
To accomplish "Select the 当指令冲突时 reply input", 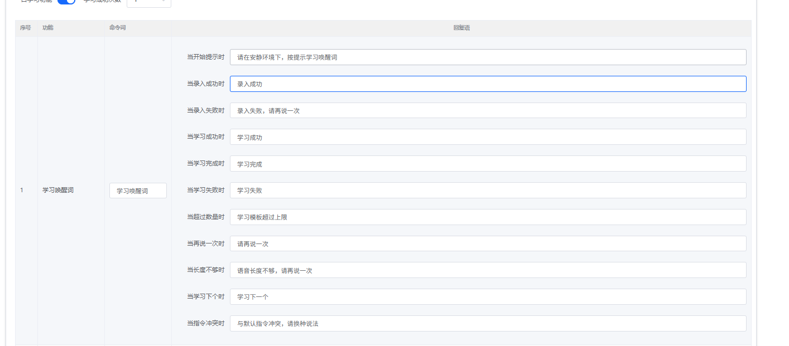I will [x=488, y=323].
